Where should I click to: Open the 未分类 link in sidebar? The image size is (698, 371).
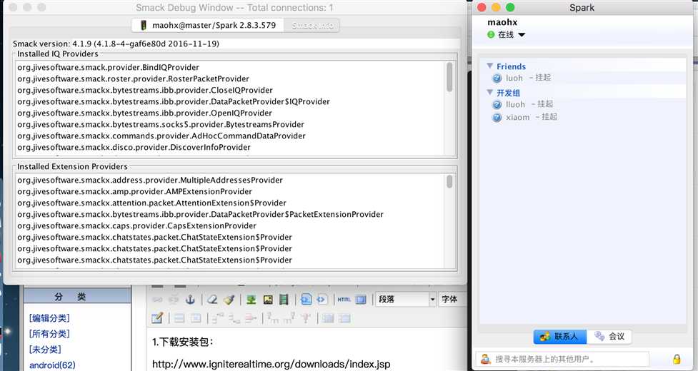45,349
